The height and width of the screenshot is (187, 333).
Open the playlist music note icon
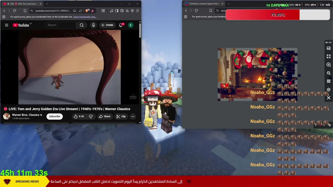(112, 11)
